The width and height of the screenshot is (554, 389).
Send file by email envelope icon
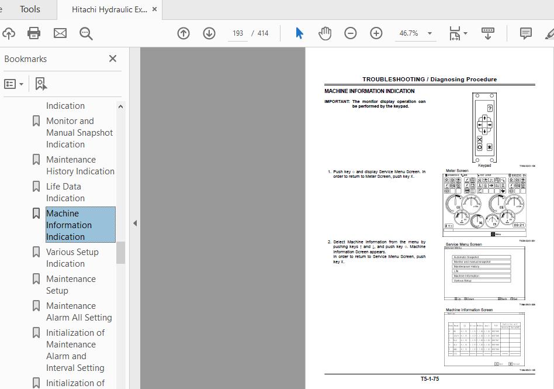coord(60,33)
